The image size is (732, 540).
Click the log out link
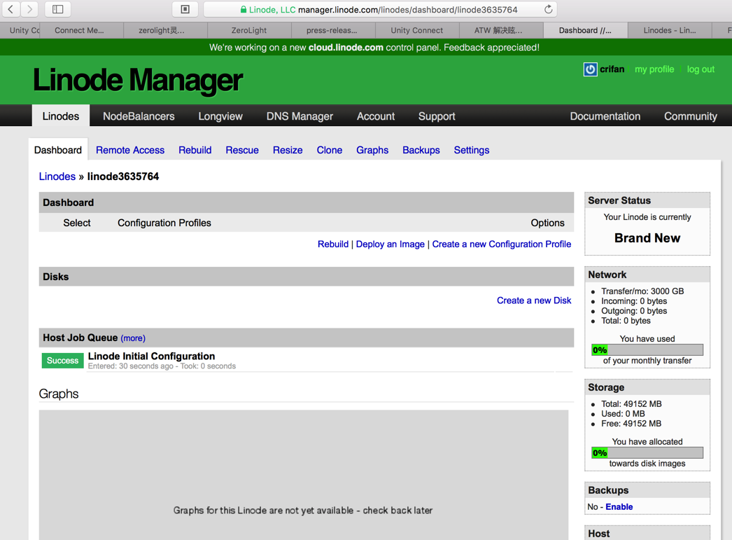click(701, 69)
